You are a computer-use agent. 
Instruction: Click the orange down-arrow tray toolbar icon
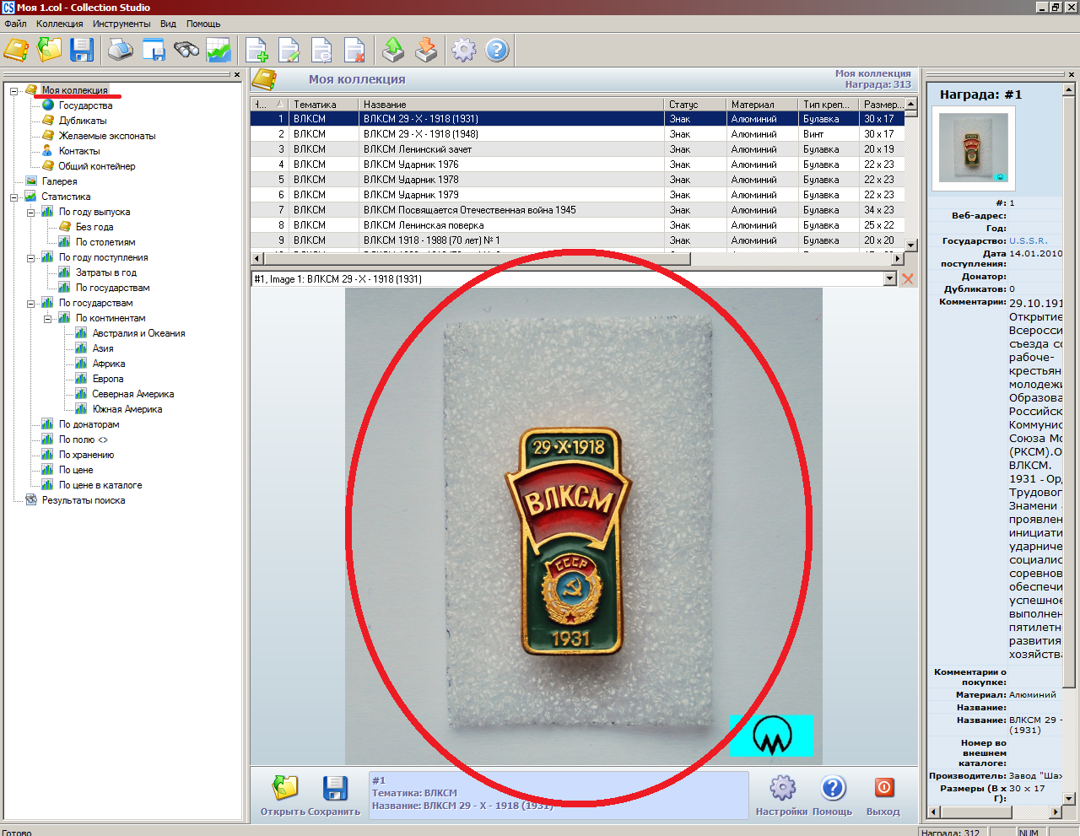tap(426, 50)
